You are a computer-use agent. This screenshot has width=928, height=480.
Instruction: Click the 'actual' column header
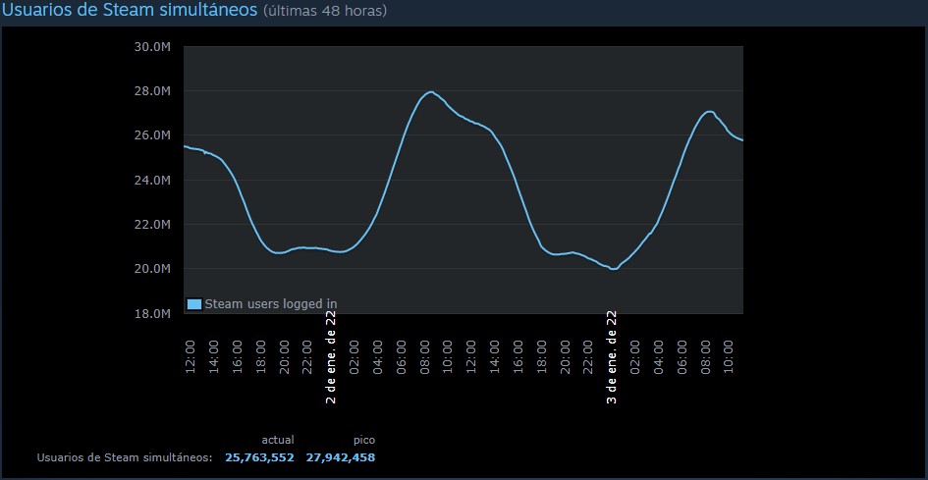[x=278, y=440]
